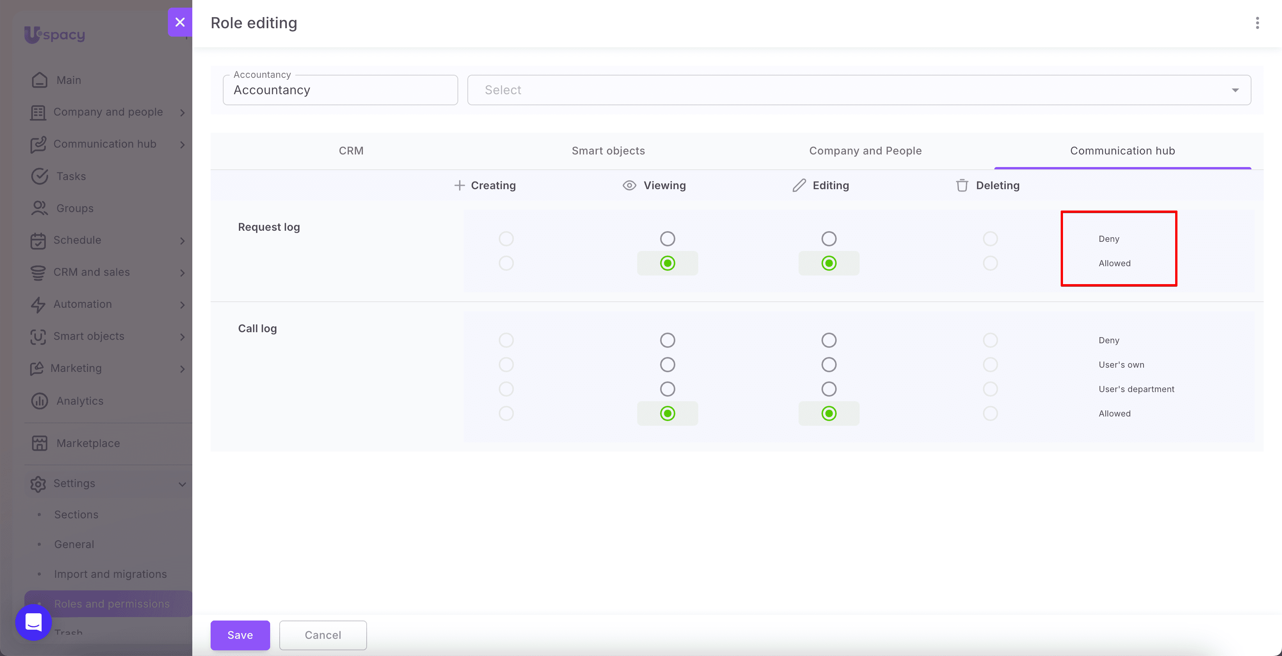Select Allowed for Request log Viewing
Screen dimensions: 1282x656
pos(667,263)
